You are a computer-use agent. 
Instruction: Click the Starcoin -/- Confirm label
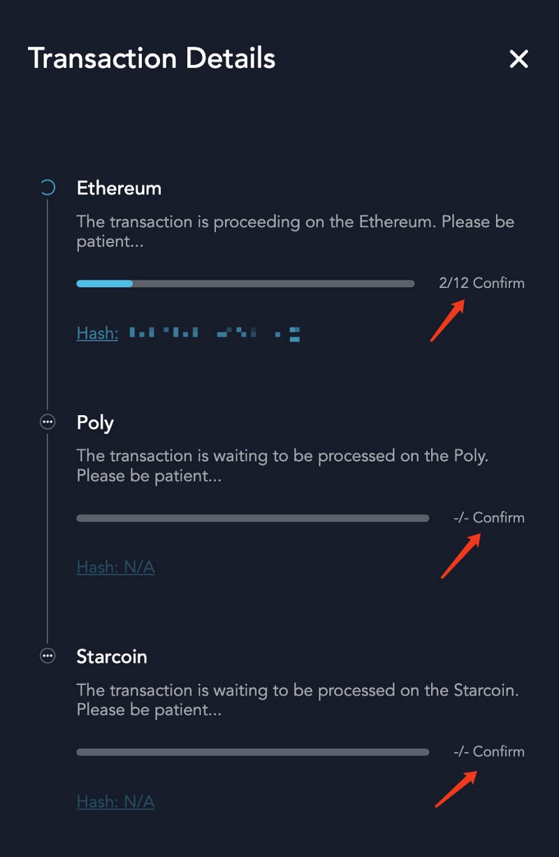tap(488, 751)
